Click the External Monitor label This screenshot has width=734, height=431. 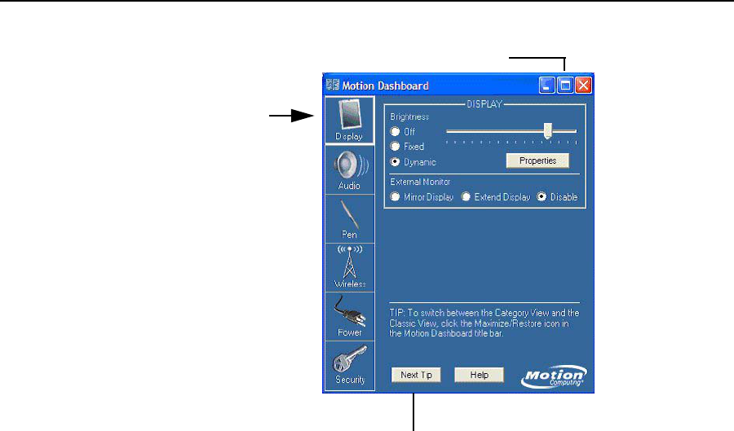pyautogui.click(x=420, y=182)
